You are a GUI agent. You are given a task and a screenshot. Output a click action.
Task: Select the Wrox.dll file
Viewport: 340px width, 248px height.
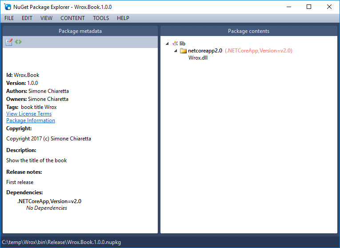(198, 58)
